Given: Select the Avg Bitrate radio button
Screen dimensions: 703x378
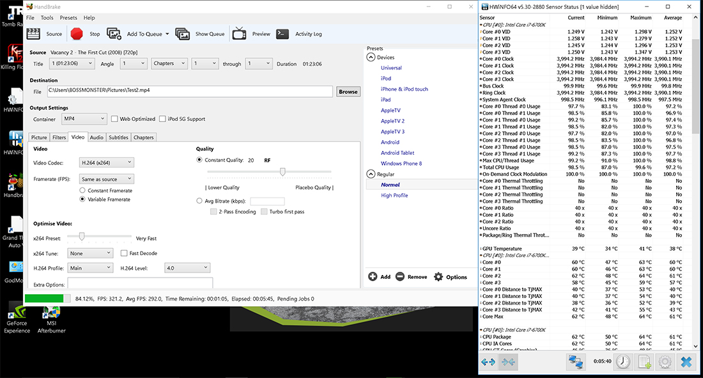Looking at the screenshot, I should (199, 201).
